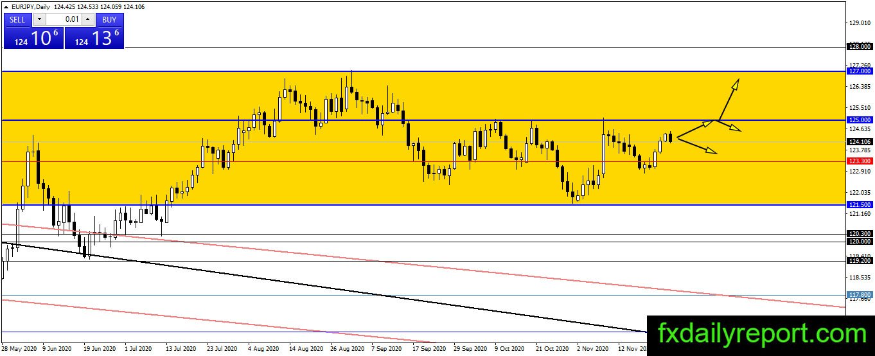Click the 9 Jun 2020 date label
The width and height of the screenshot is (875, 356).
pyautogui.click(x=57, y=350)
